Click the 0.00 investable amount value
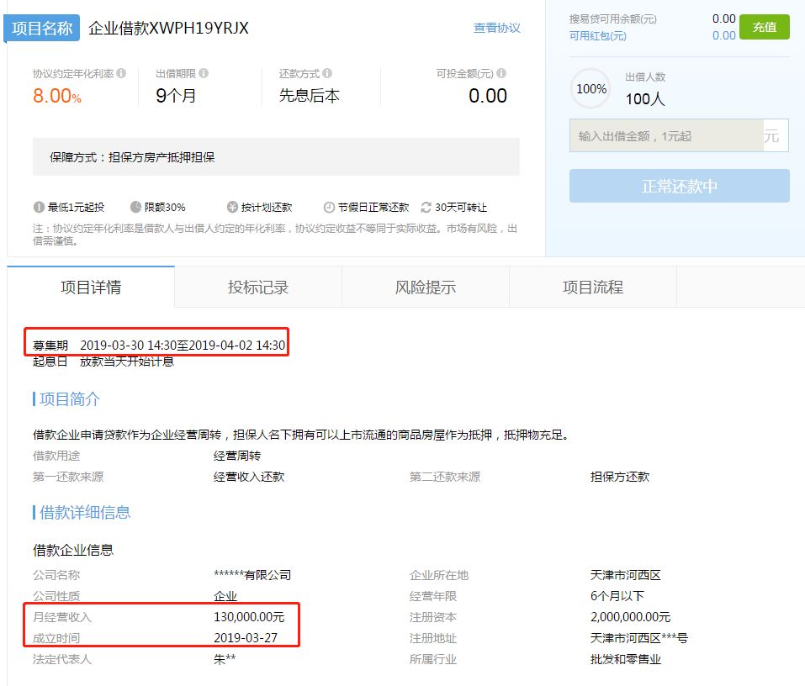The image size is (805, 686). 488,96
